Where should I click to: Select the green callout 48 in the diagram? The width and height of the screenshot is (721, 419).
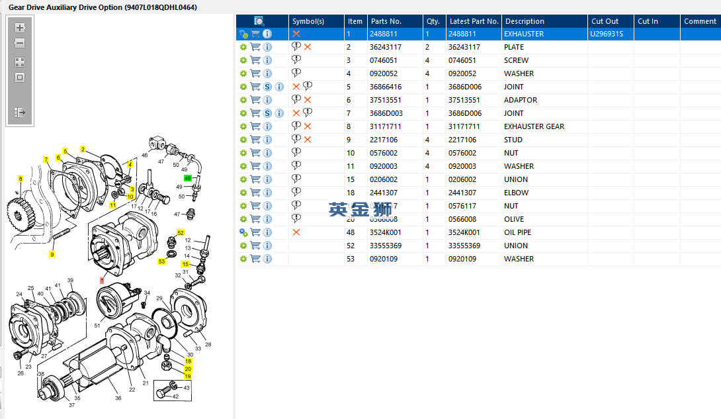[x=188, y=178]
